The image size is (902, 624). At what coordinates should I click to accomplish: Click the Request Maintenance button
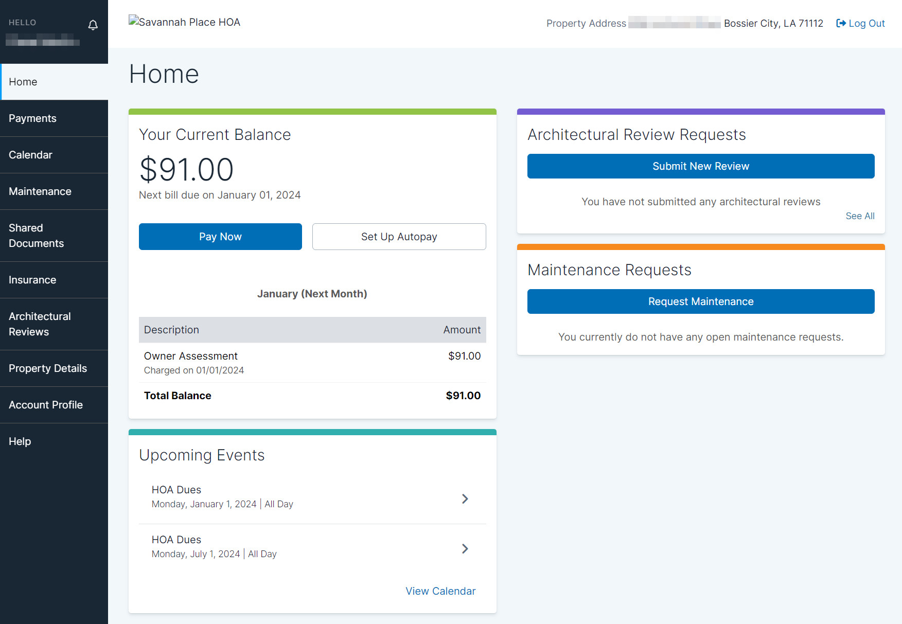point(701,301)
